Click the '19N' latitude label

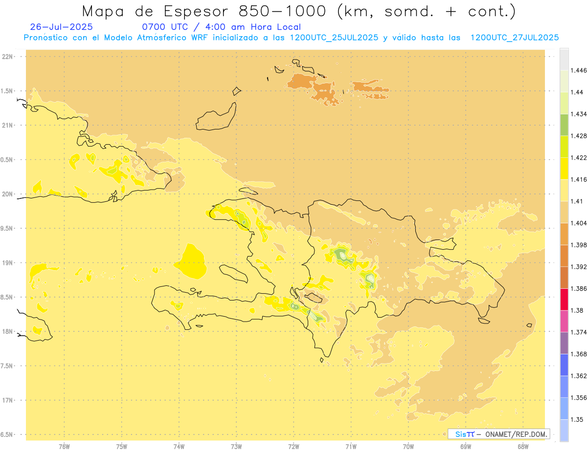tap(7, 263)
